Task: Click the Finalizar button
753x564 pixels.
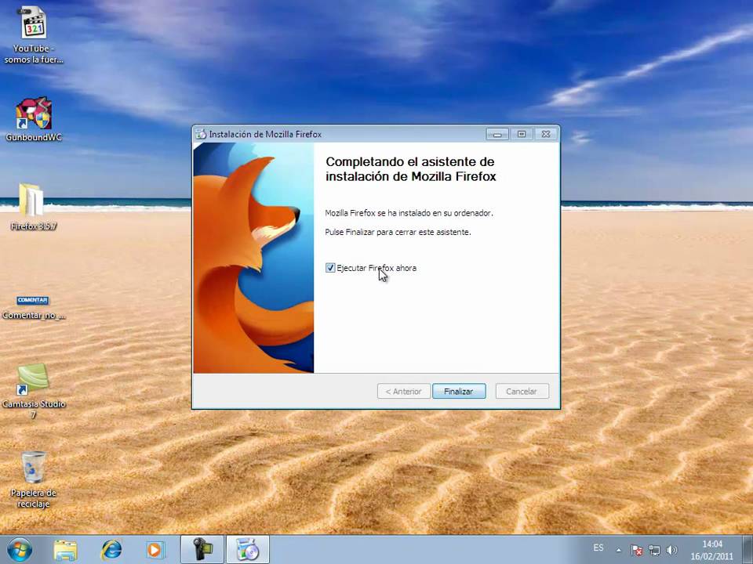Action: 459,392
